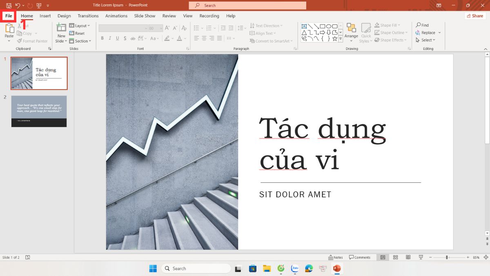The image size is (490, 276).
Task: Open the Layout dropdown
Action: pos(80,26)
